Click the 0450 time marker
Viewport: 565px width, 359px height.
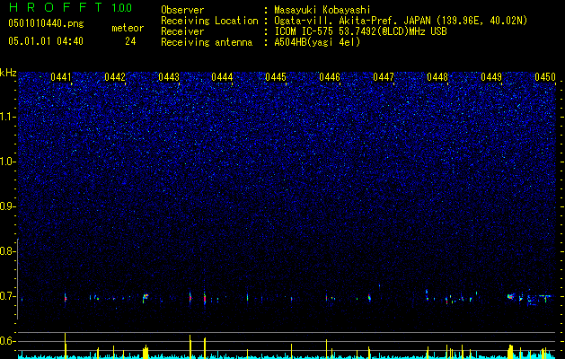(x=545, y=77)
